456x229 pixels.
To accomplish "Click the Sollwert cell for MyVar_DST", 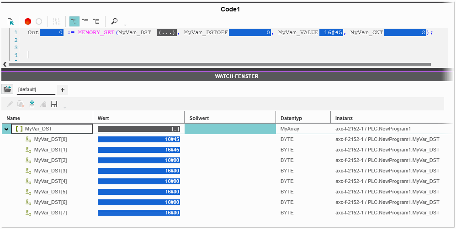I will pyautogui.click(x=230, y=129).
